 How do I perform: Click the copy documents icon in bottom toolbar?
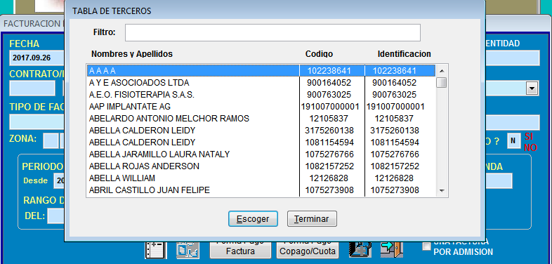pos(188,250)
